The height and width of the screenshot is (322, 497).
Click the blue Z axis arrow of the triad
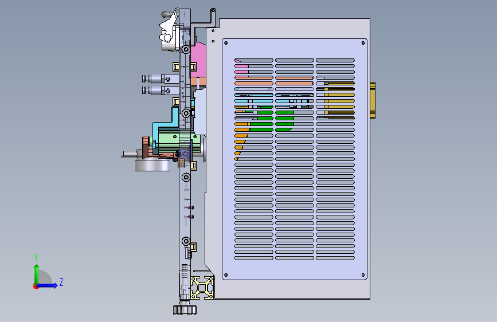point(47,285)
